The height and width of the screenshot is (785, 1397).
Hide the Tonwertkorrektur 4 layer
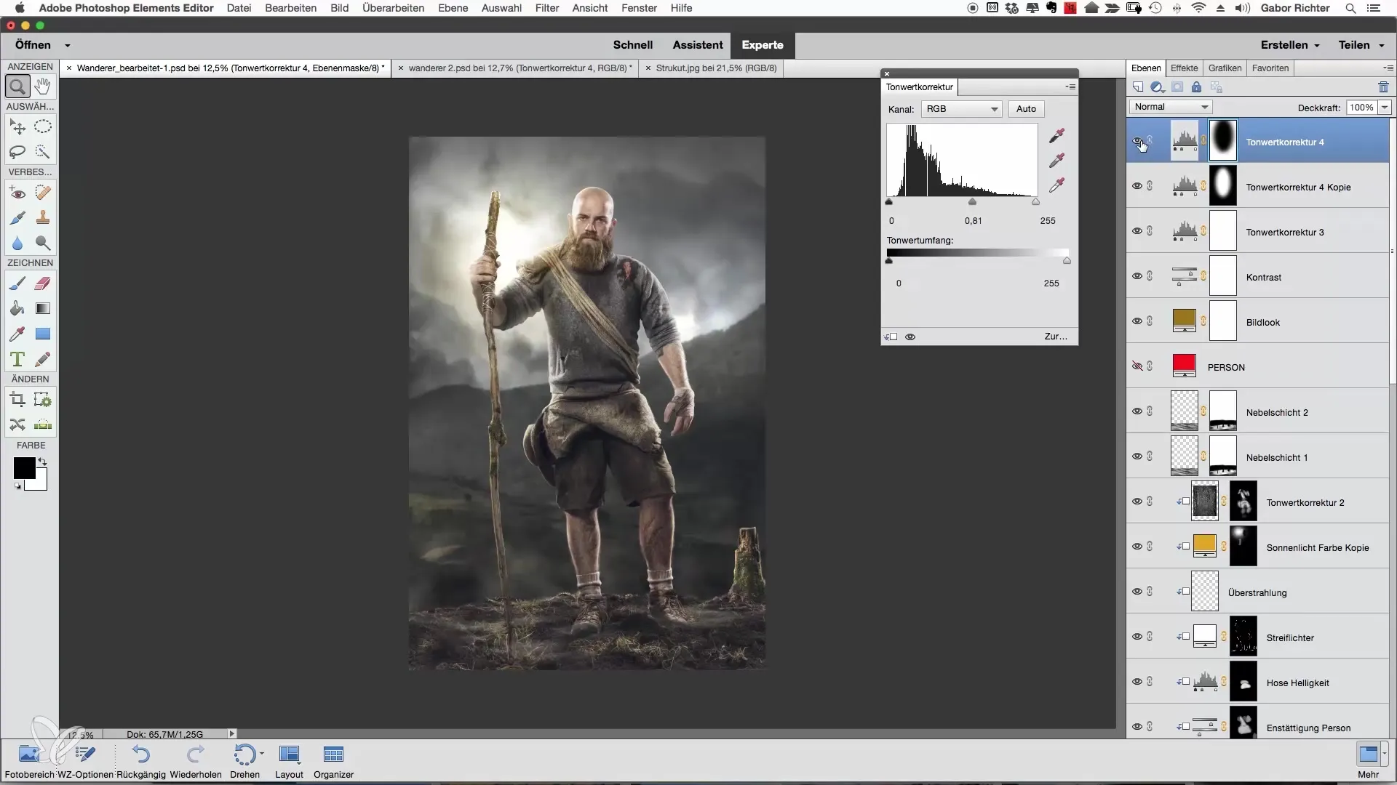pyautogui.click(x=1137, y=141)
